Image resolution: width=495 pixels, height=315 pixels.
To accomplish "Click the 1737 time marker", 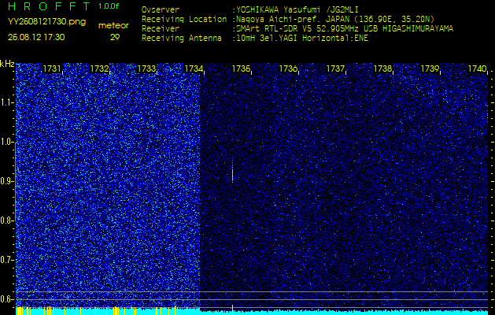I will coord(335,69).
